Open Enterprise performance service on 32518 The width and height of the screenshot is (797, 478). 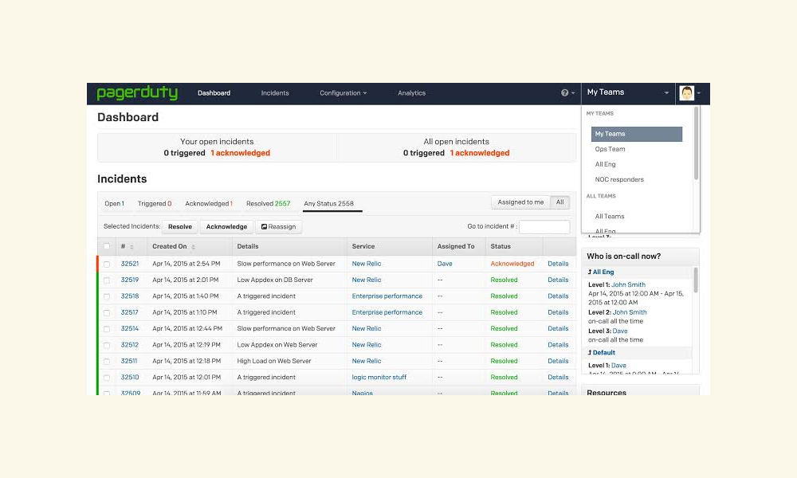[x=387, y=296]
